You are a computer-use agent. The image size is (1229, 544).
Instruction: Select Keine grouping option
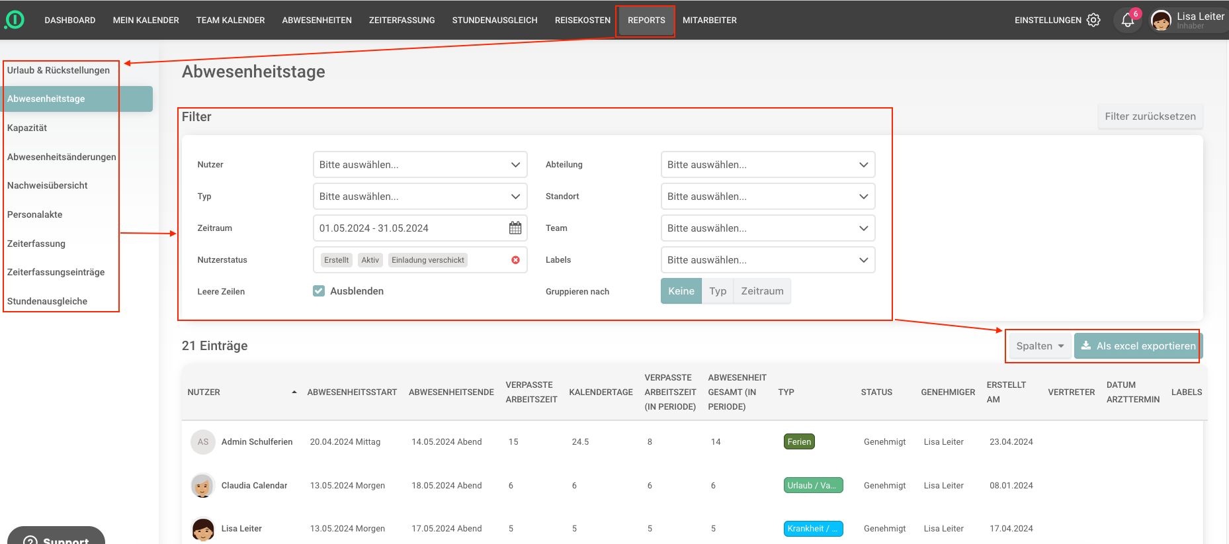pyautogui.click(x=681, y=291)
